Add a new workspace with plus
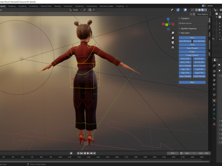Image resolution: width=222 pixels, height=166 pixels. 127,6
